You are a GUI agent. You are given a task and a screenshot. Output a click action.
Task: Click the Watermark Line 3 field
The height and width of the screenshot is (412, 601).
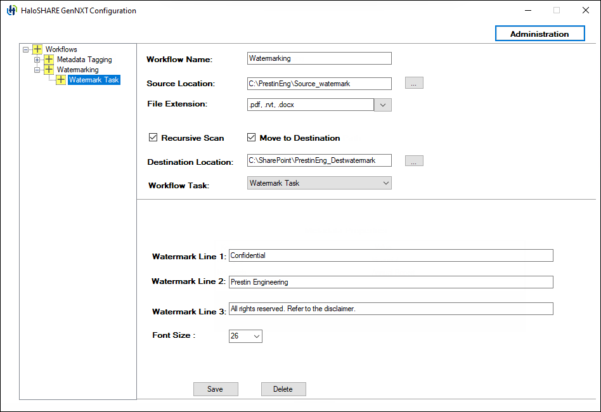click(391, 309)
